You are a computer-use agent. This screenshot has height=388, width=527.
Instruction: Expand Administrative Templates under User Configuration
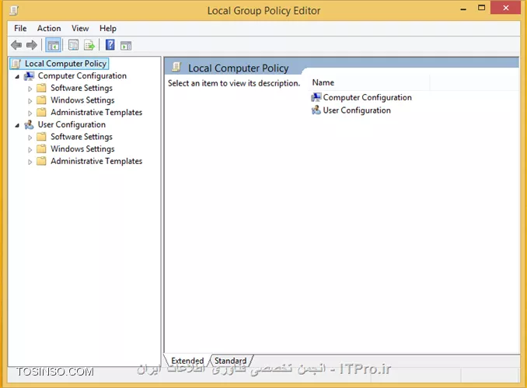point(30,162)
